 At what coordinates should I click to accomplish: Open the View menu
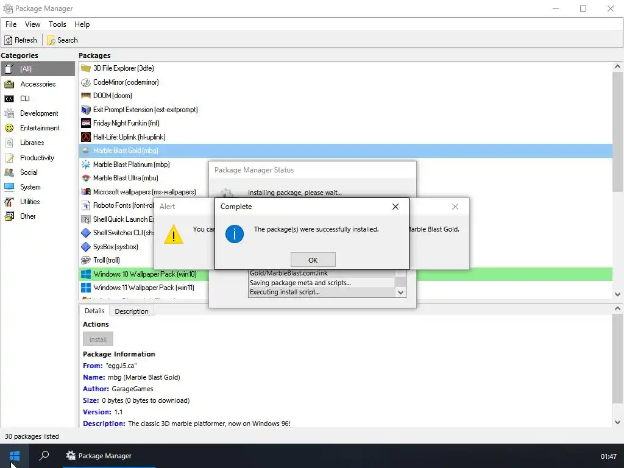pos(32,24)
